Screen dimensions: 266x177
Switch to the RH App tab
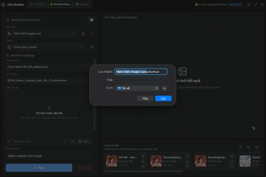[82, 4]
